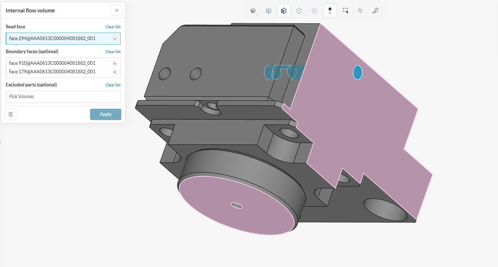Toggle the pin marker tool in toolbar

tap(330, 11)
